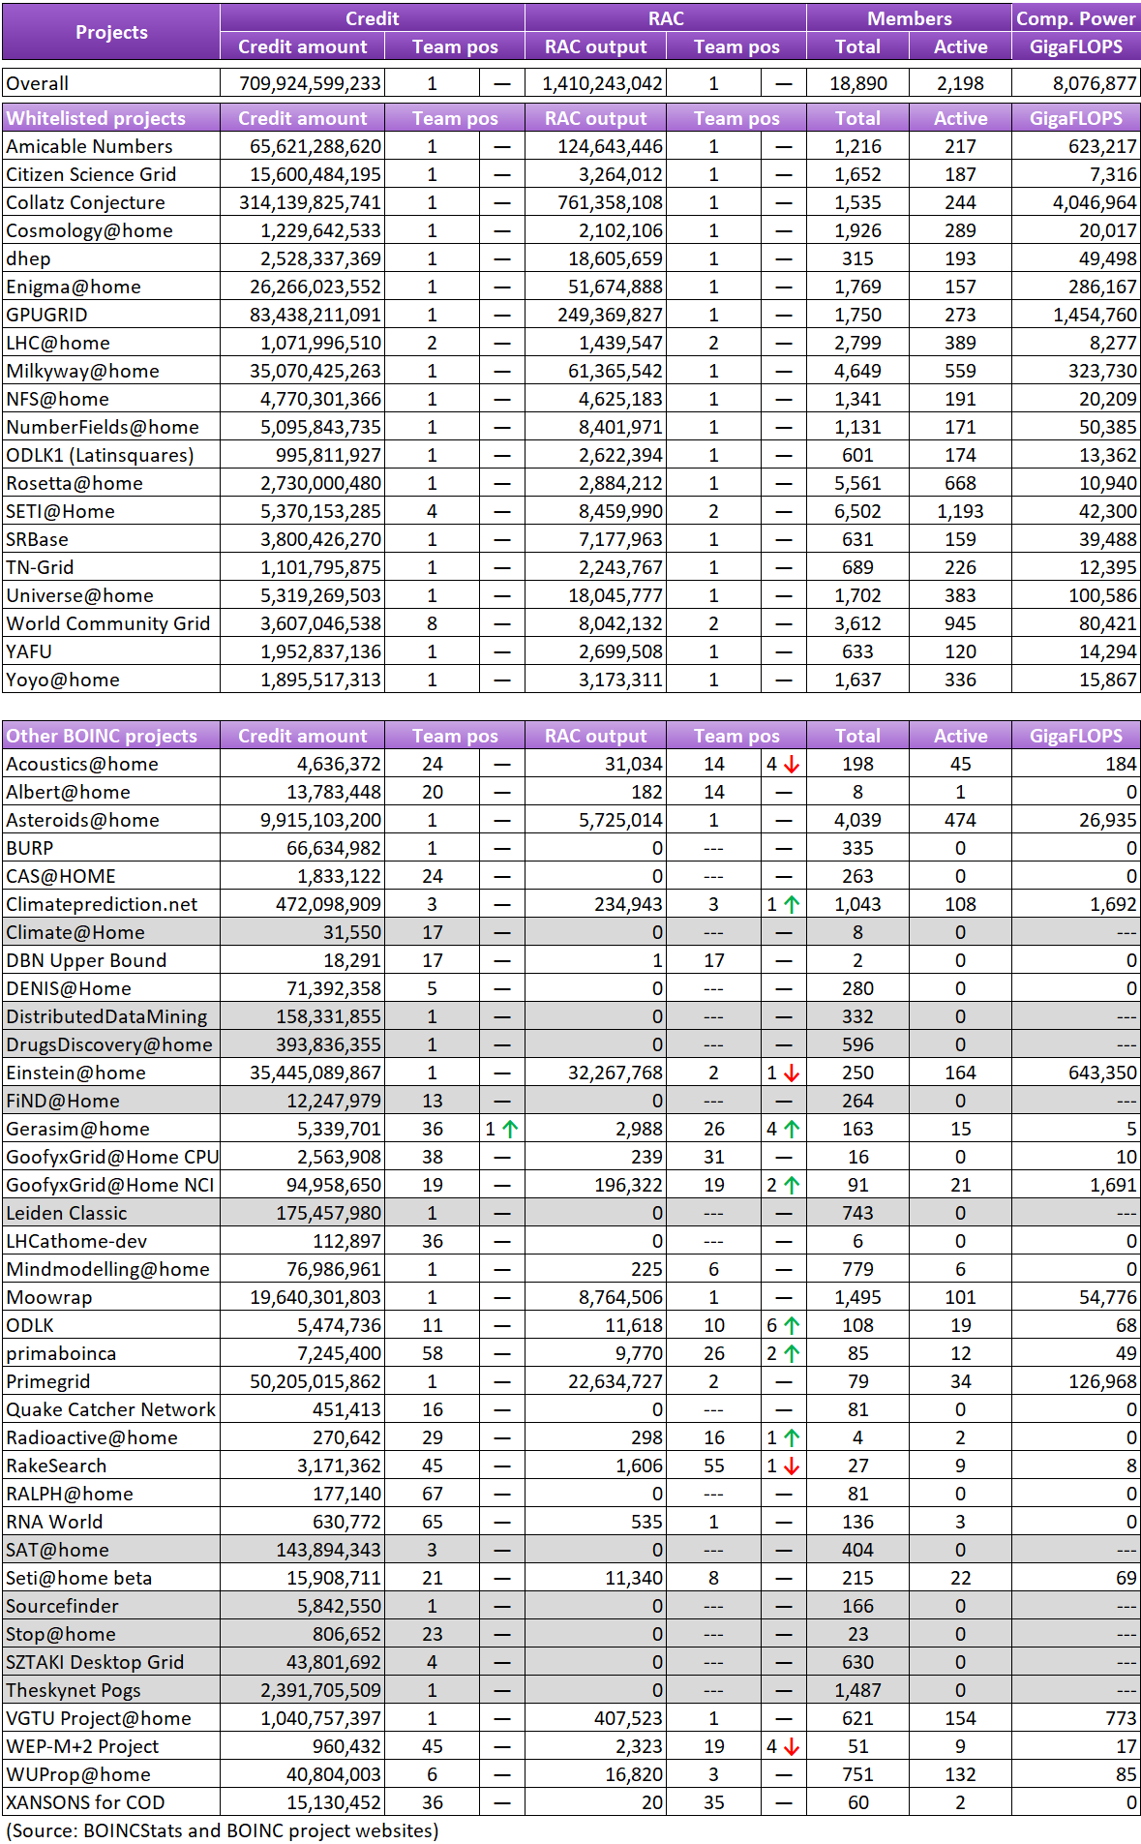Screen dimensions: 1141x1844
Task: Click the red down arrow in Acoustics@home row
Action: click(792, 764)
